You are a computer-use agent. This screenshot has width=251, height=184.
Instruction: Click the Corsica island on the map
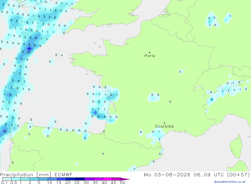pyautogui.click(x=236, y=146)
